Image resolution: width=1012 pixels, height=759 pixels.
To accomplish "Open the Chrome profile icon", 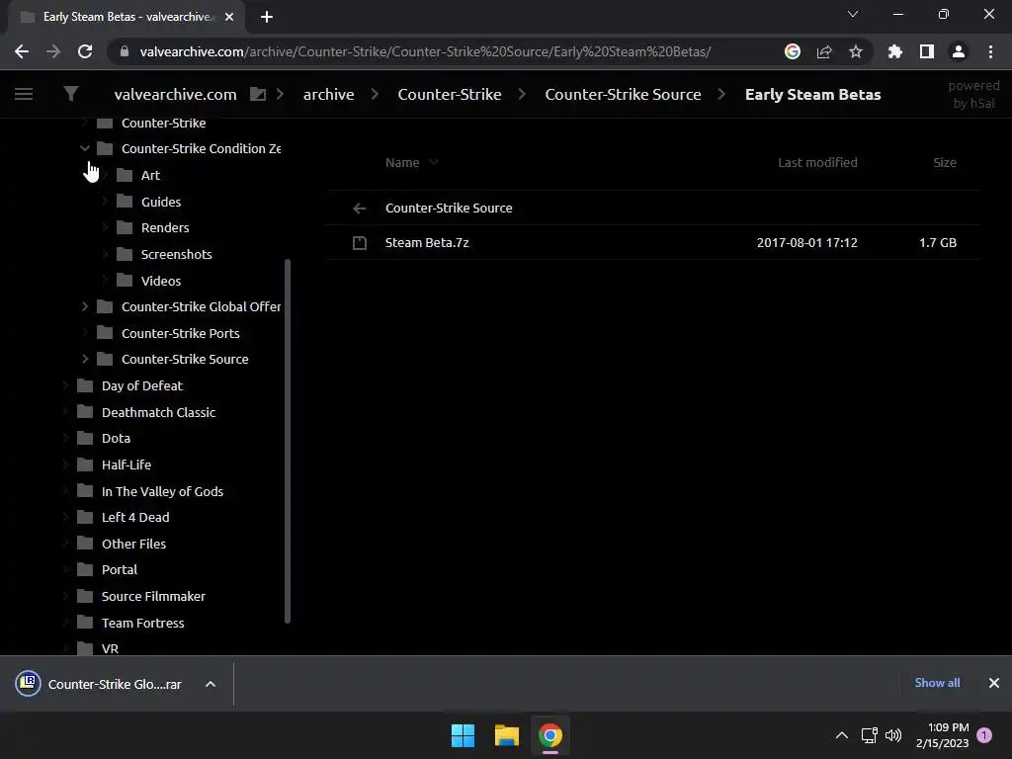I will [x=959, y=51].
